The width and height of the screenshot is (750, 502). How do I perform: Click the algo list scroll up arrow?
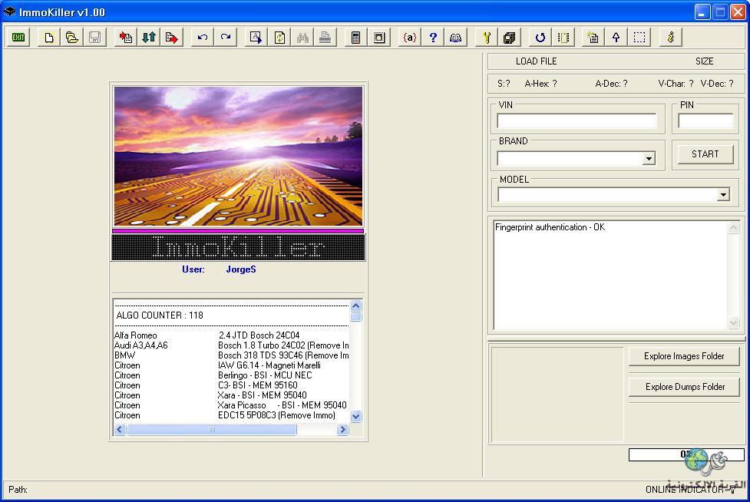356,305
